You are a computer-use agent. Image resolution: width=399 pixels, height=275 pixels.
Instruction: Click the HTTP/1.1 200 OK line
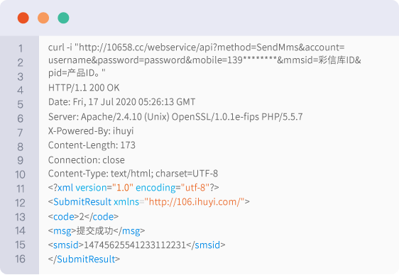84,88
